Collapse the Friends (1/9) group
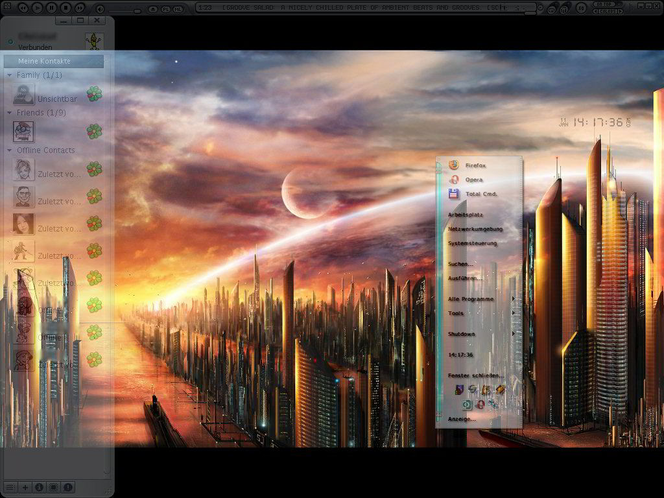The width and height of the screenshot is (664, 498). point(9,113)
